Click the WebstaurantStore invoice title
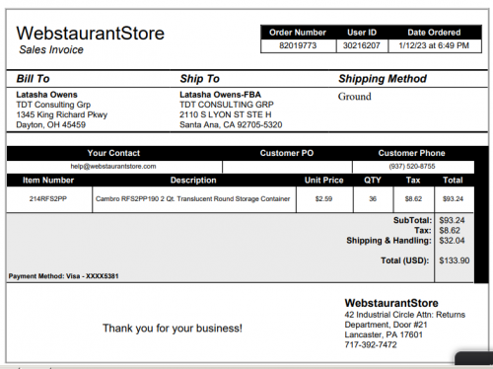The width and height of the screenshot is (493, 369). click(91, 34)
